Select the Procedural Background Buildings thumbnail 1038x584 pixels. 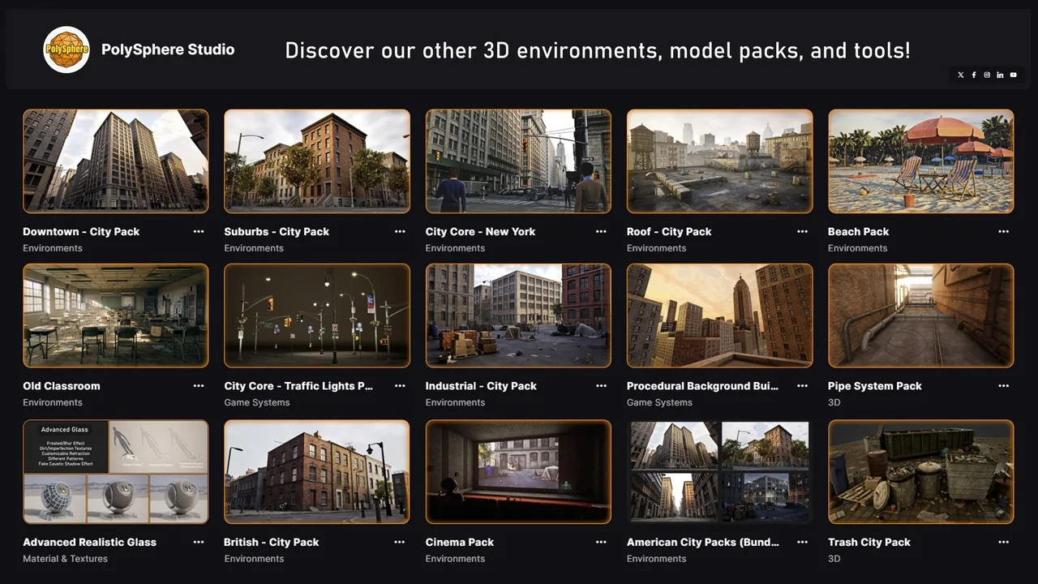point(719,316)
